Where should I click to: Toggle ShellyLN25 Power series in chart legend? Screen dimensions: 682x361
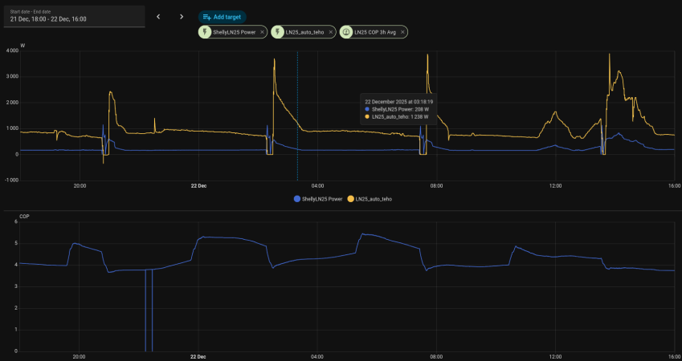(323, 198)
